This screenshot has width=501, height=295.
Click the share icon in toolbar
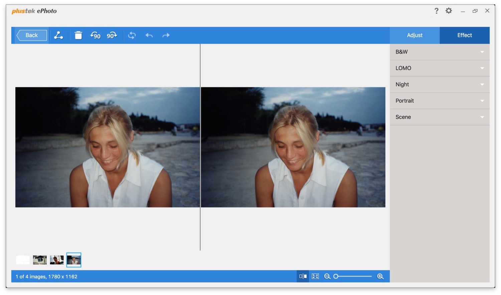(58, 35)
